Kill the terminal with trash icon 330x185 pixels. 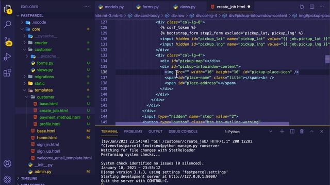tap(302, 132)
